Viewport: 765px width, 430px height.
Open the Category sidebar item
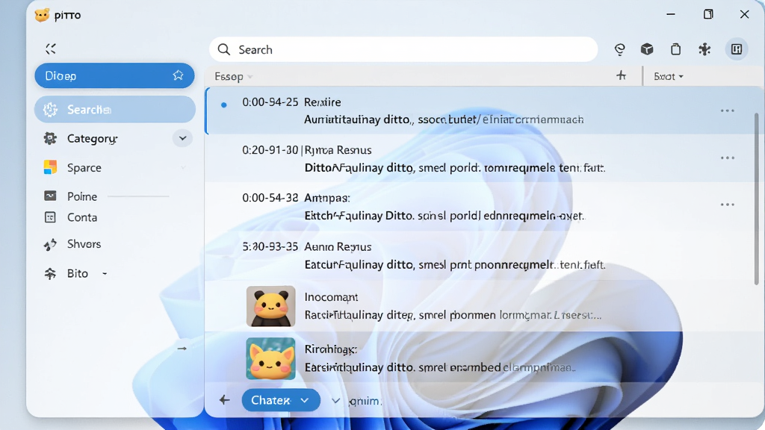point(114,138)
